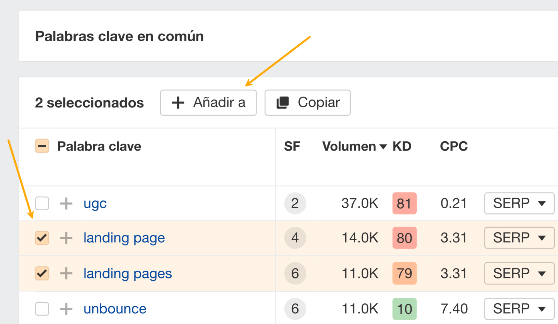Click the green KD badge showing 10
The width and height of the screenshot is (558, 324).
click(404, 309)
